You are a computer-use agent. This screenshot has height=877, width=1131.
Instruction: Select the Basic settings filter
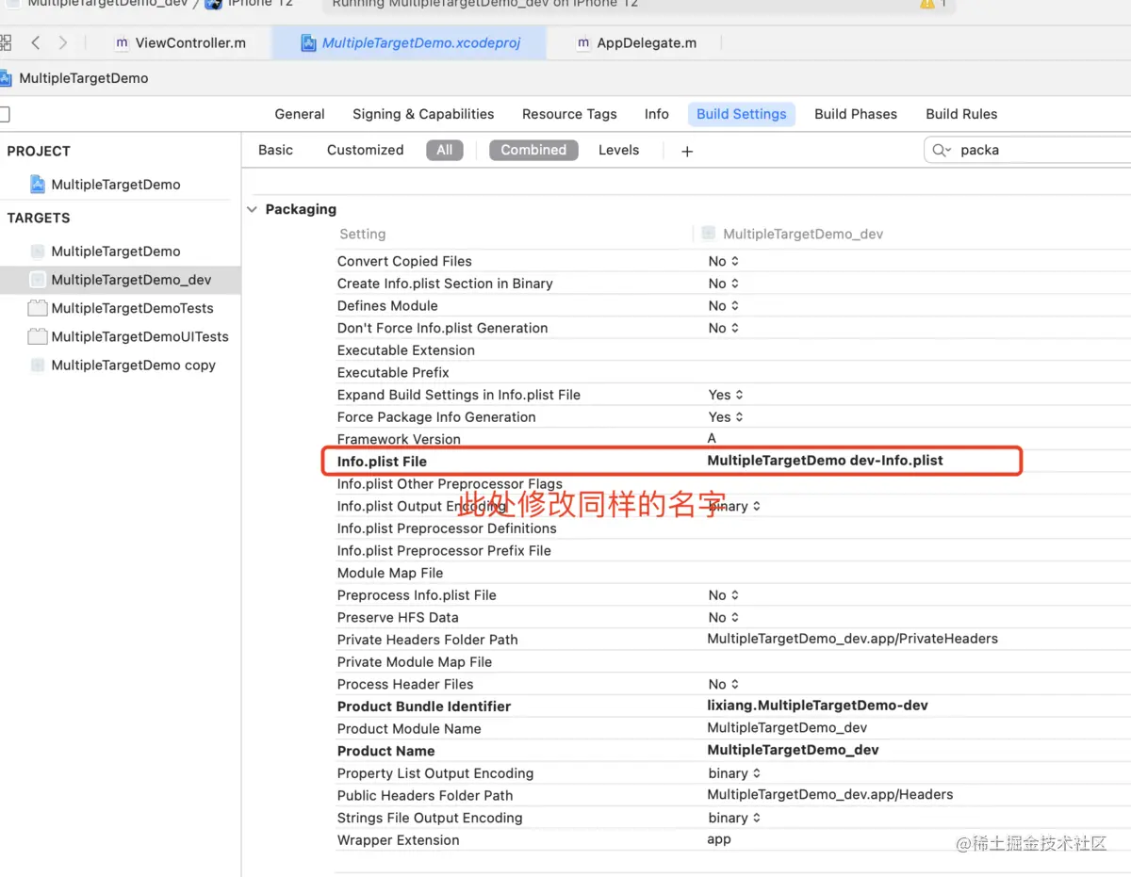pyautogui.click(x=276, y=150)
